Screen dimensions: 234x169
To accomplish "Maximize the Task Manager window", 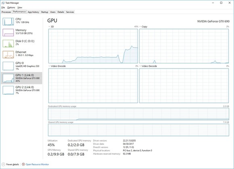I will click(x=221, y=3).
